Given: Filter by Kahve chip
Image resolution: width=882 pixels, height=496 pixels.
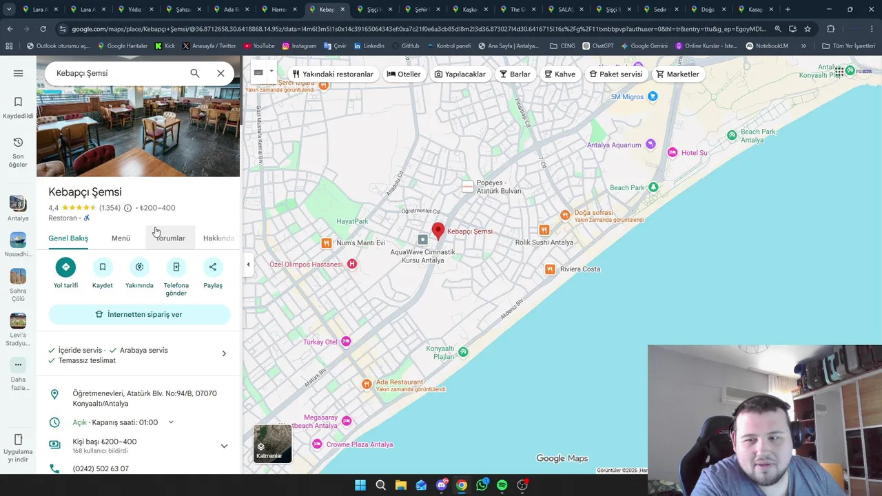Looking at the screenshot, I should coord(560,74).
